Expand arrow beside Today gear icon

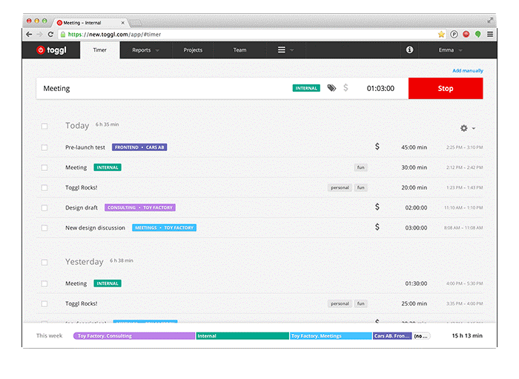(474, 128)
